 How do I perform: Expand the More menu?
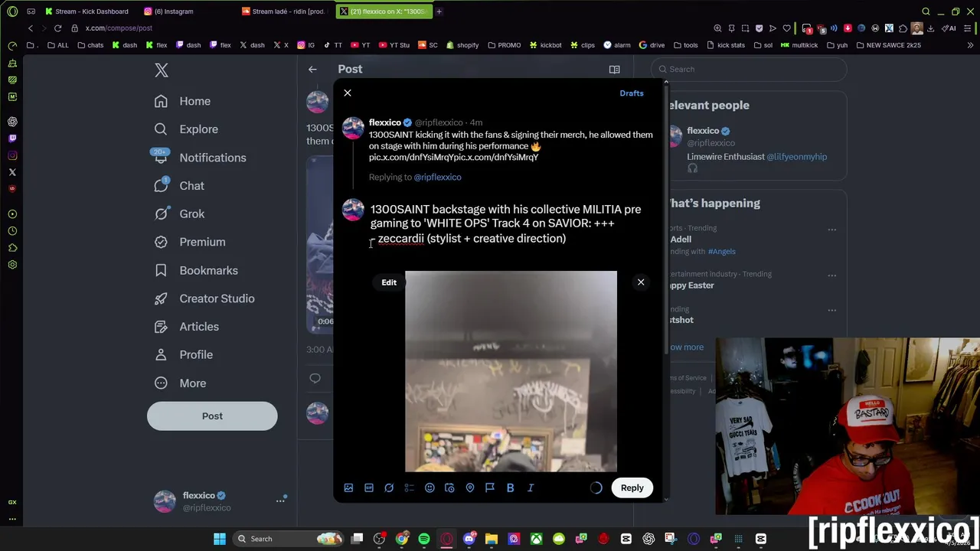(180, 383)
